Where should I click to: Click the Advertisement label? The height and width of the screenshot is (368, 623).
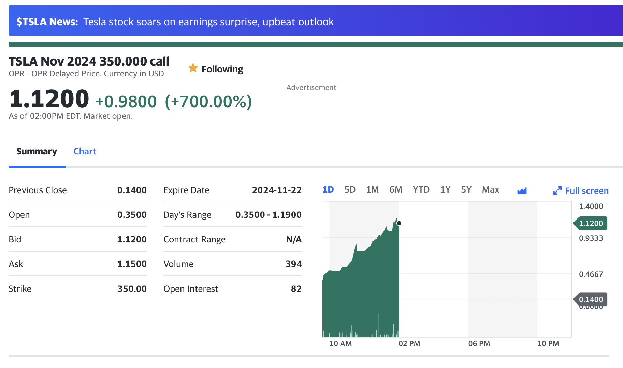[x=311, y=87]
